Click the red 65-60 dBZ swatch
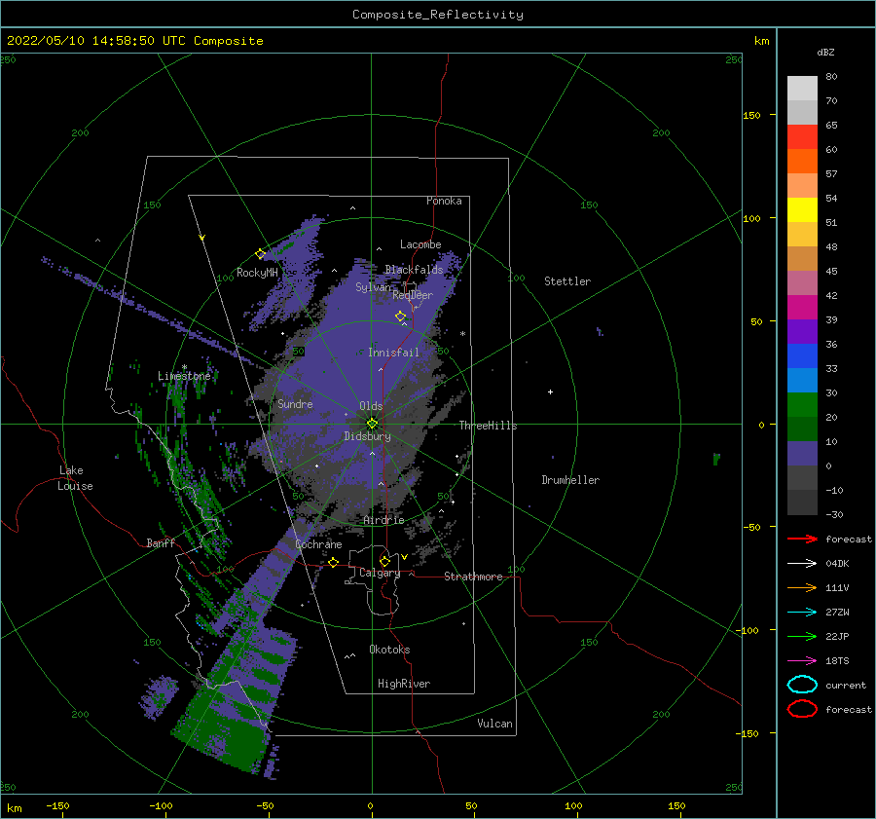Screen dimensions: 876x819 coord(802,137)
